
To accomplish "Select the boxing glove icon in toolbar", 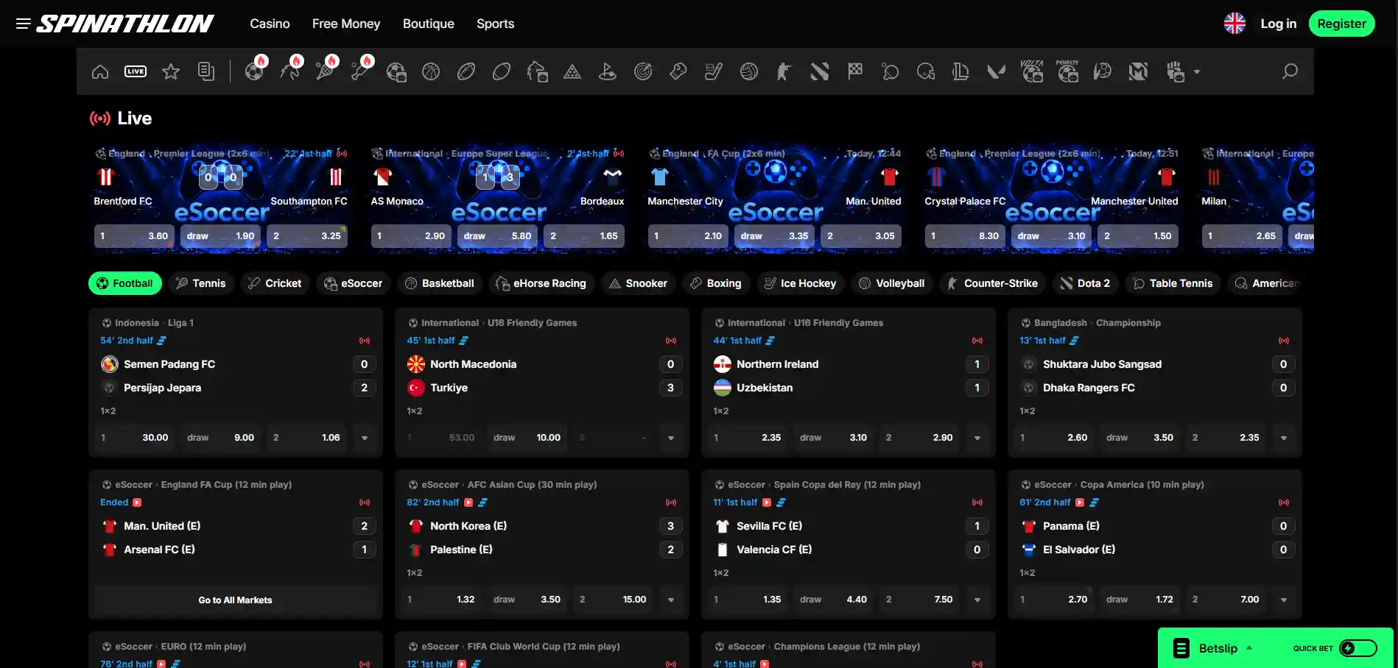I will coord(678,71).
